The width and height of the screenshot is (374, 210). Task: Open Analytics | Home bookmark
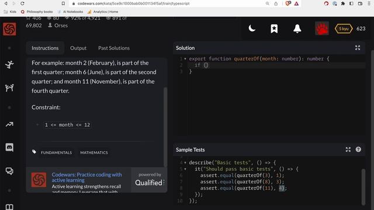[103, 12]
